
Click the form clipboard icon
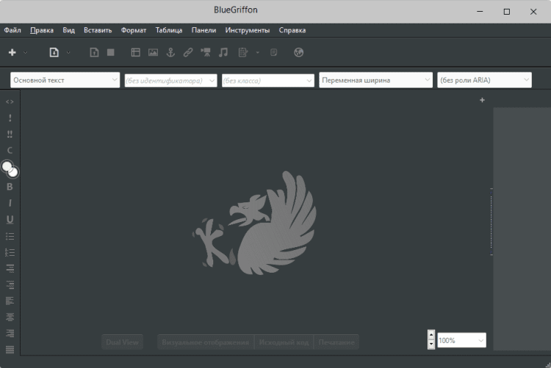[x=243, y=53]
